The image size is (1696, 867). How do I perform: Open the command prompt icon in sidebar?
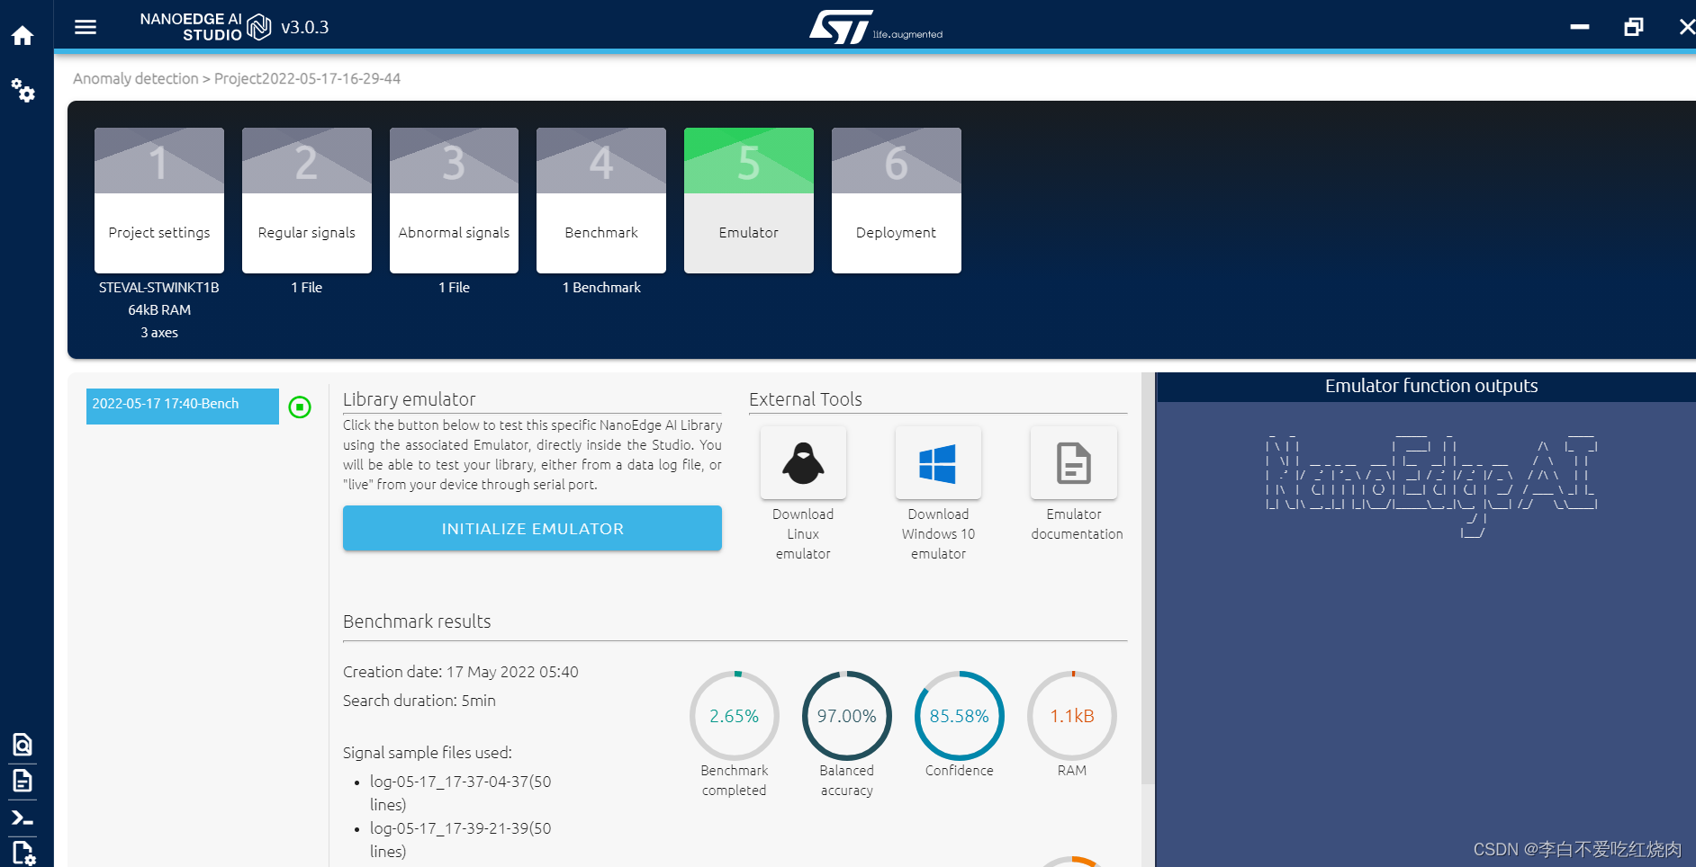tap(23, 818)
